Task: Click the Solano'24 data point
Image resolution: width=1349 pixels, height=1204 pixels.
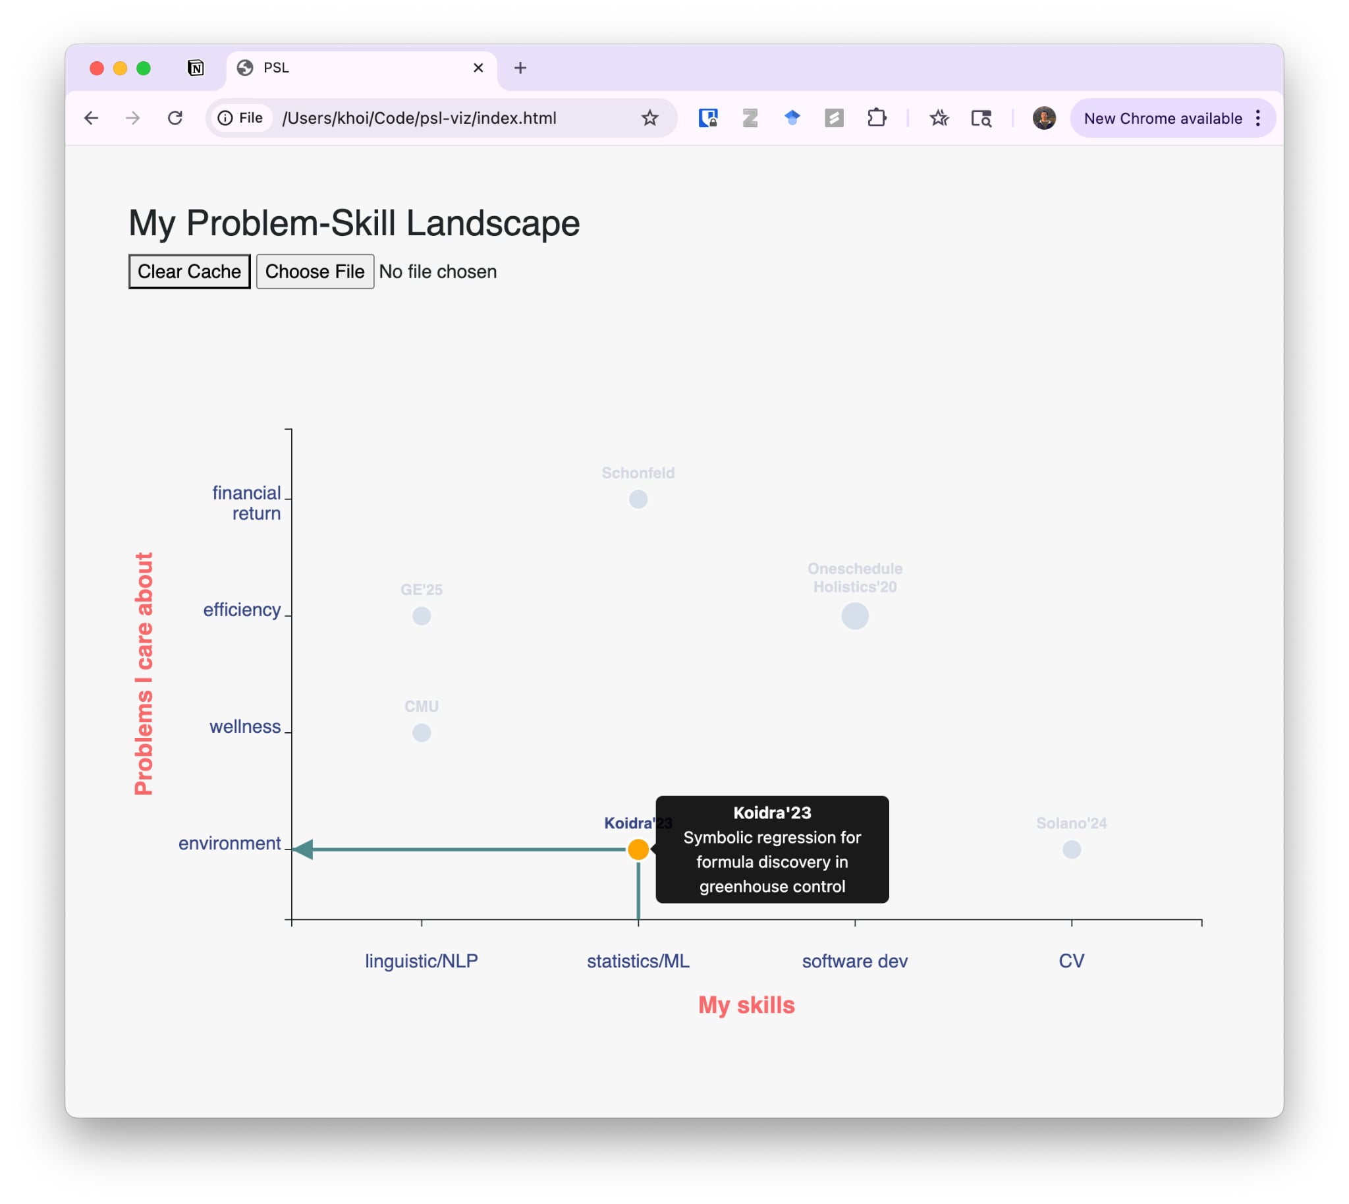Action: 1071,849
